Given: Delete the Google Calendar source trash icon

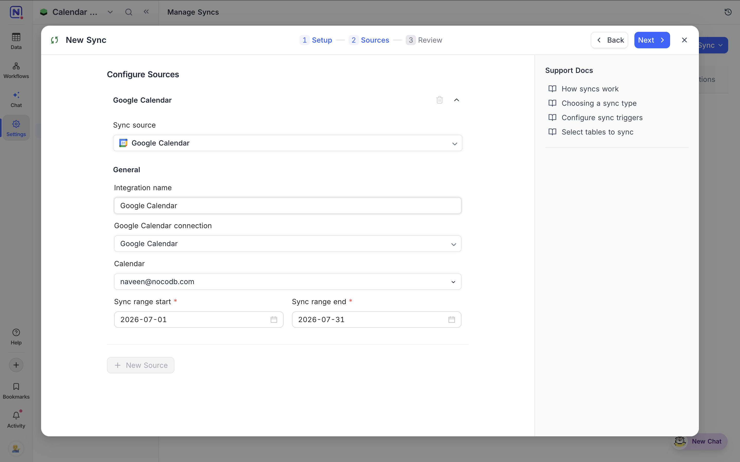Looking at the screenshot, I should click(x=439, y=100).
